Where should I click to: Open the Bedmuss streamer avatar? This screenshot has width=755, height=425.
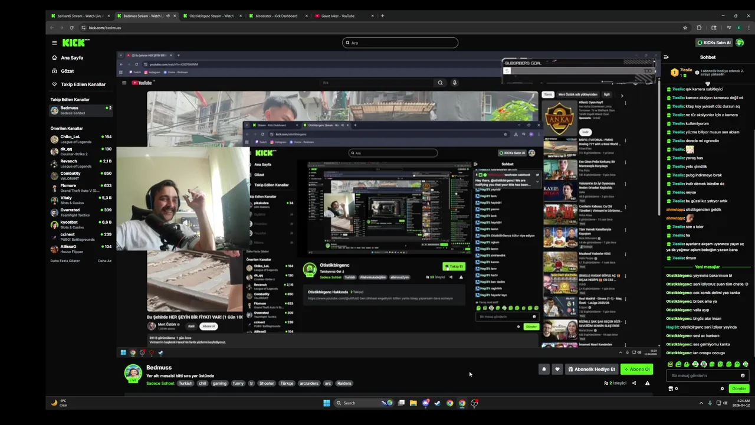(x=133, y=373)
